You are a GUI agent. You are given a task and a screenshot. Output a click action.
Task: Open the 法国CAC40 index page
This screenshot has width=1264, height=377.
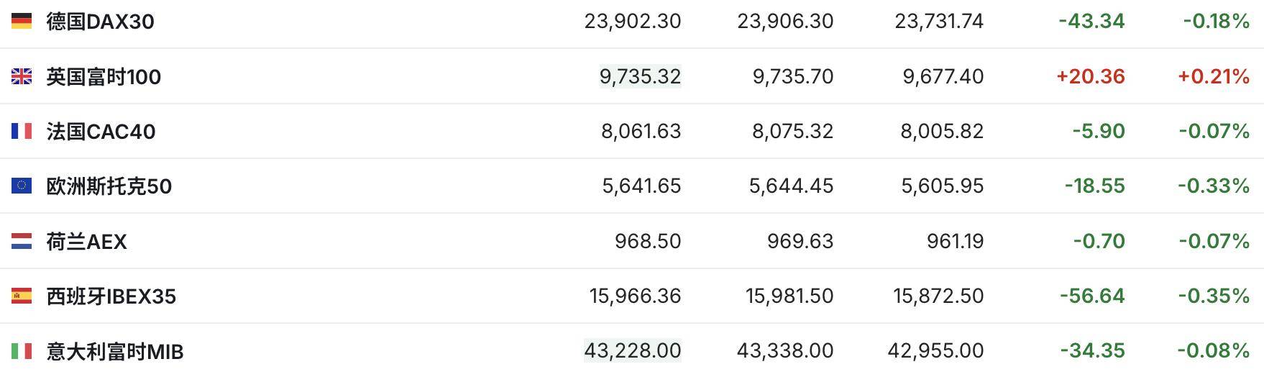(x=101, y=132)
